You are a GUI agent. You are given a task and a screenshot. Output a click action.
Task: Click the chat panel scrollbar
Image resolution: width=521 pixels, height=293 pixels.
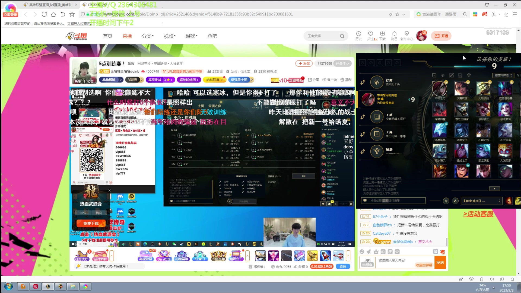point(447,241)
